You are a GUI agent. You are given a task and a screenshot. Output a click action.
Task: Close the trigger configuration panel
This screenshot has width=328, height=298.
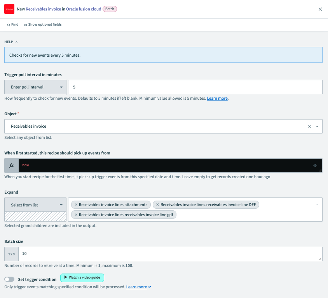(x=320, y=9)
